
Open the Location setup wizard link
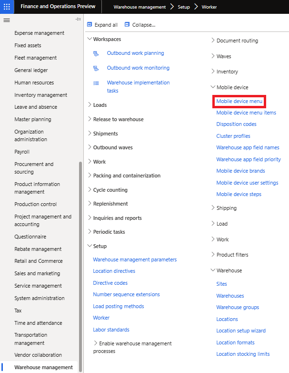[241, 331]
